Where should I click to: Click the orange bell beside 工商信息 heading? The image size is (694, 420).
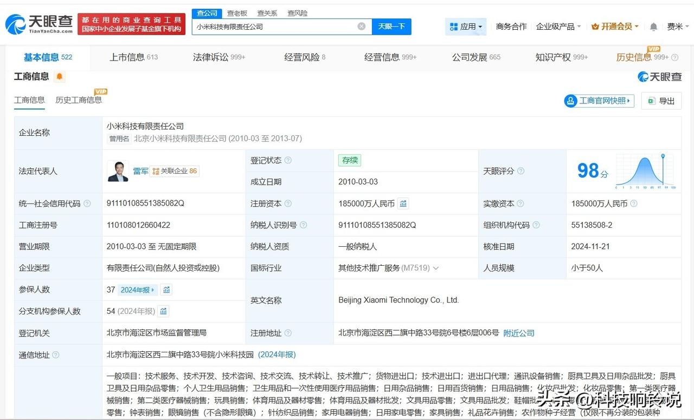coord(59,77)
